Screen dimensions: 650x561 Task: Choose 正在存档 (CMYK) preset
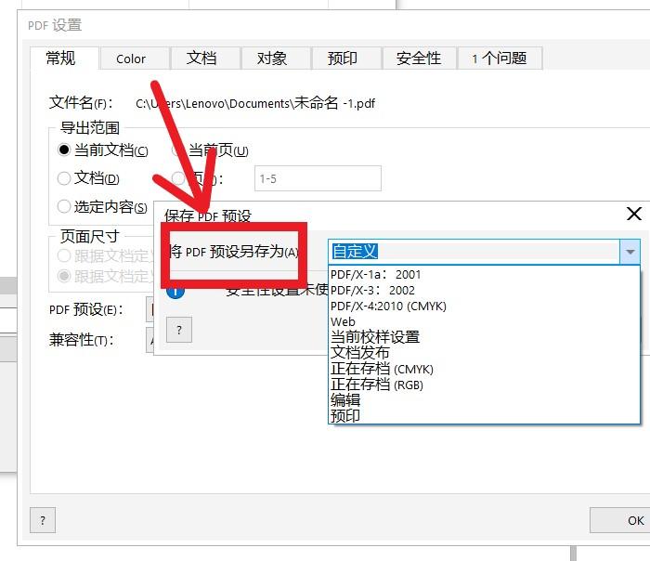tap(484, 369)
